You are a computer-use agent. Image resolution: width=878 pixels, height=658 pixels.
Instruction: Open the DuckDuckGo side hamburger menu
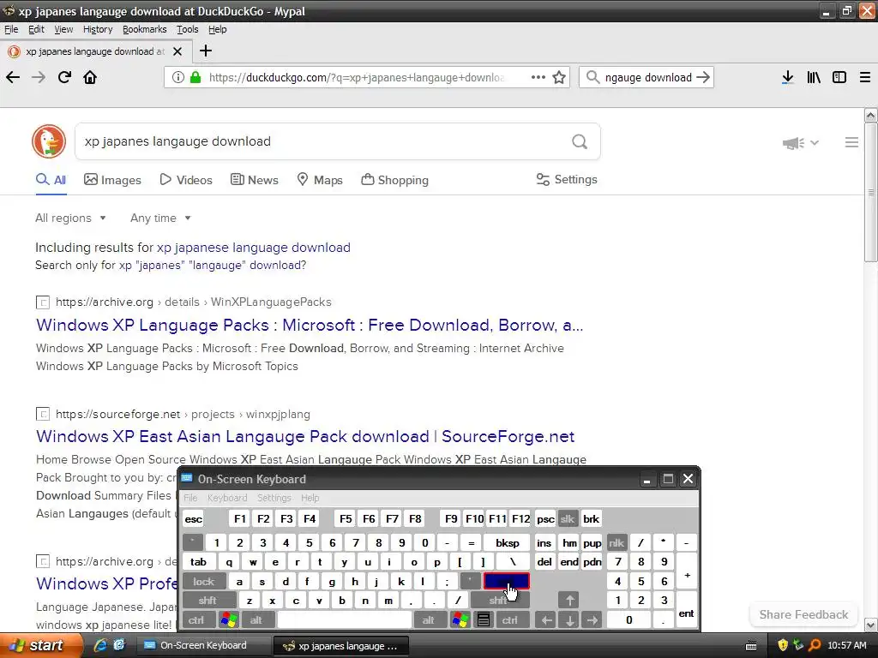pyautogui.click(x=851, y=142)
